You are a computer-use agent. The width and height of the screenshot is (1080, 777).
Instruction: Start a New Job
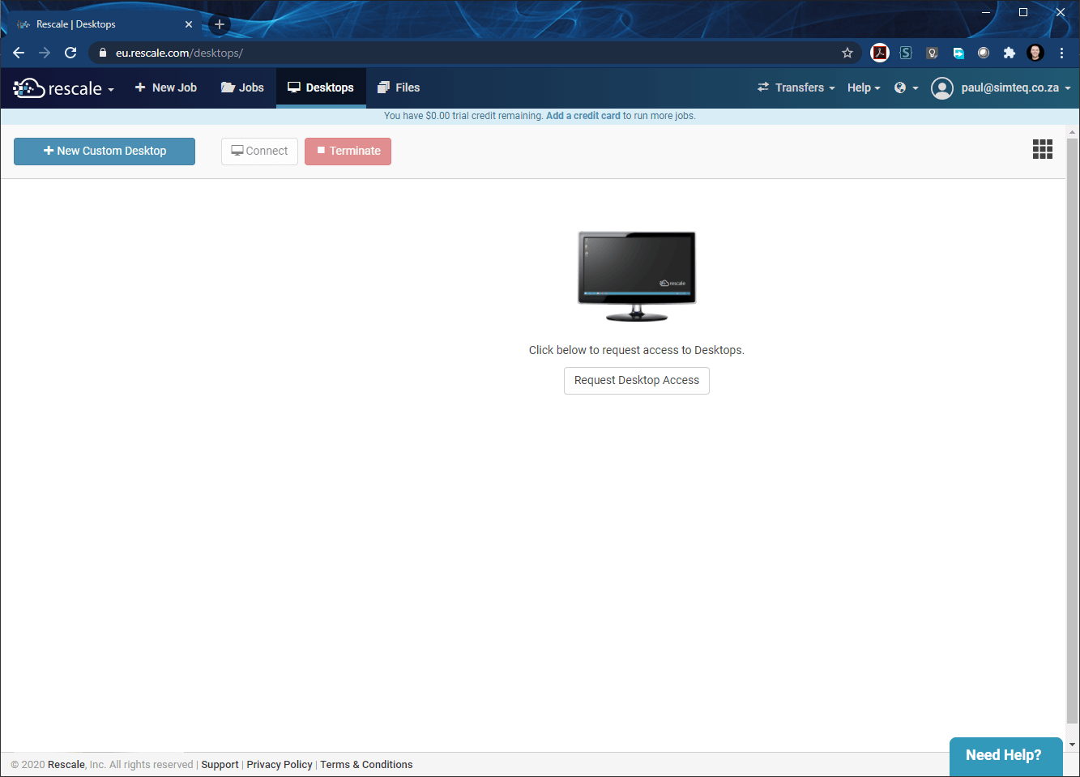pos(166,88)
